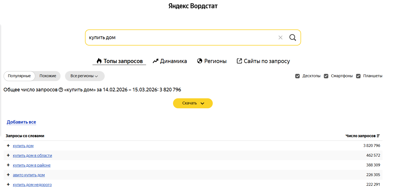Add 'купить дом недорого' via plus icon
Viewport: 398px width, 188px height.
coord(8,184)
